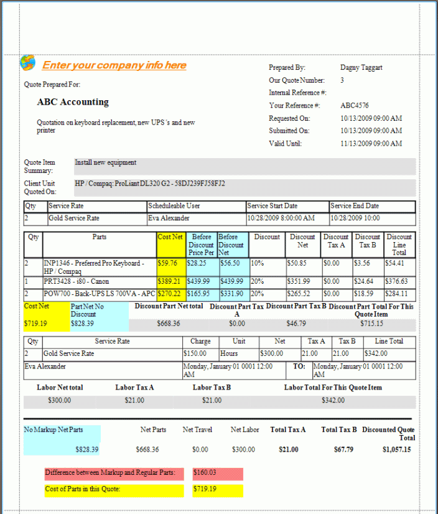Click the red 'Difference between Markup and Regular Parts' label
The image size is (438, 514).
point(110,473)
